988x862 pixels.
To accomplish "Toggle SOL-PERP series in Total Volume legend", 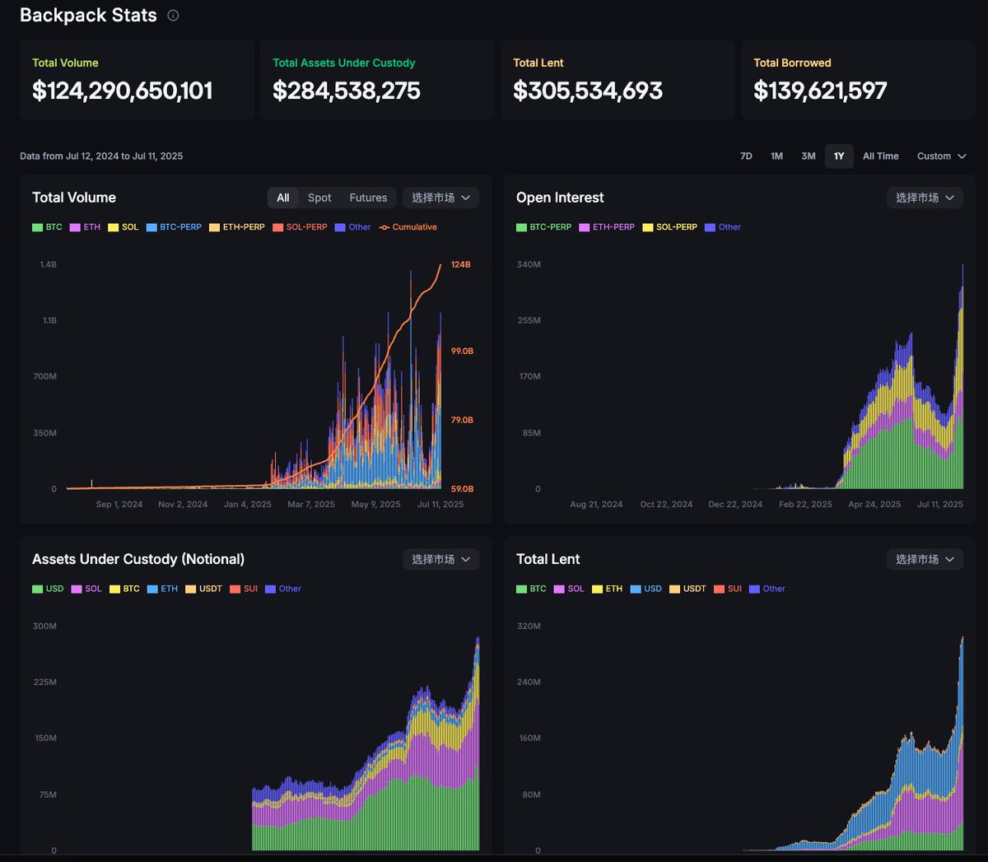I will tap(301, 227).
